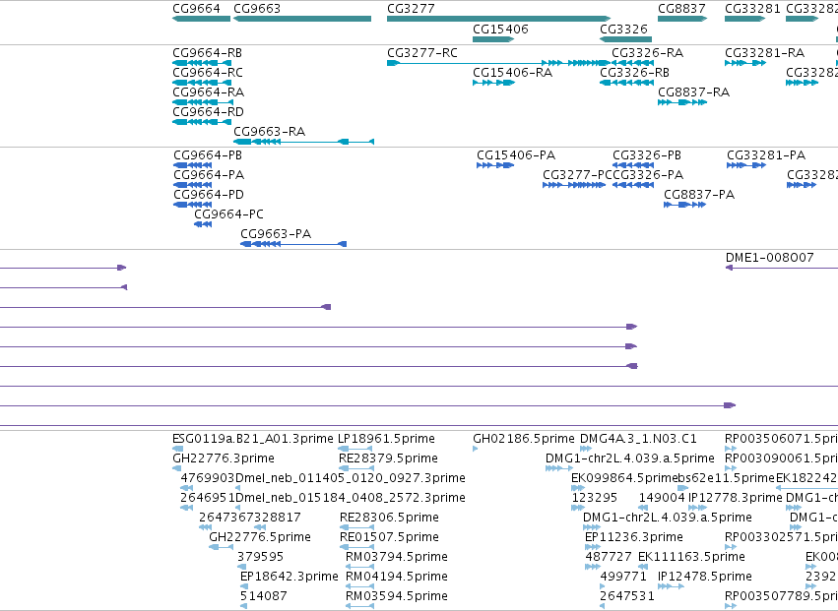Click the long CG3277 gene arrow bar
The height and width of the screenshot is (611, 838).
point(498,19)
